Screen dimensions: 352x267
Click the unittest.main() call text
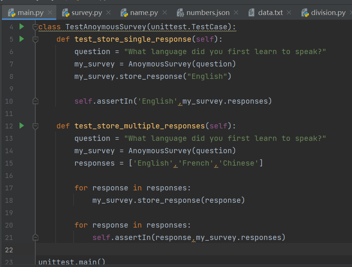pyautogui.click(x=72, y=262)
